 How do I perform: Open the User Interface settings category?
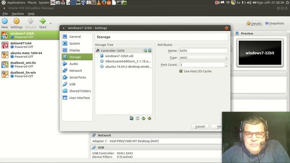77,98
